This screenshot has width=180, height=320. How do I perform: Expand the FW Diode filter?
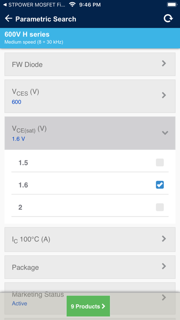coord(90,64)
